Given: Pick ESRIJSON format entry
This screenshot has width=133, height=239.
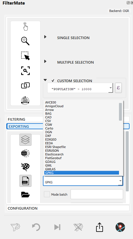Looking at the screenshot, I should tap(82, 151).
